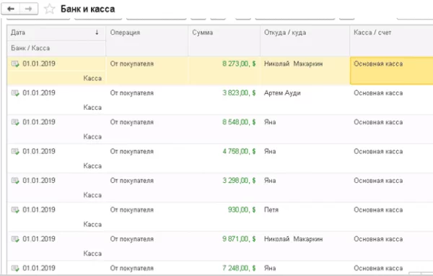Click receipt document icon in 8 548,00 row

pos(15,122)
